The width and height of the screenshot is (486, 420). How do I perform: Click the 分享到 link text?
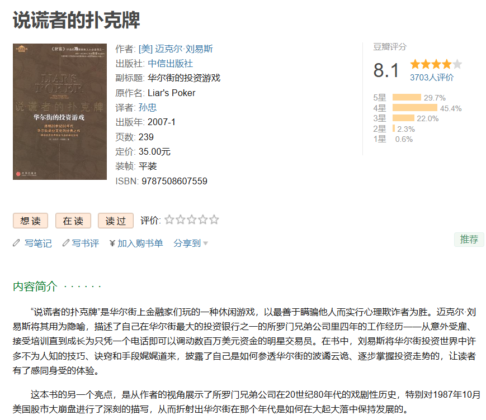click(187, 244)
